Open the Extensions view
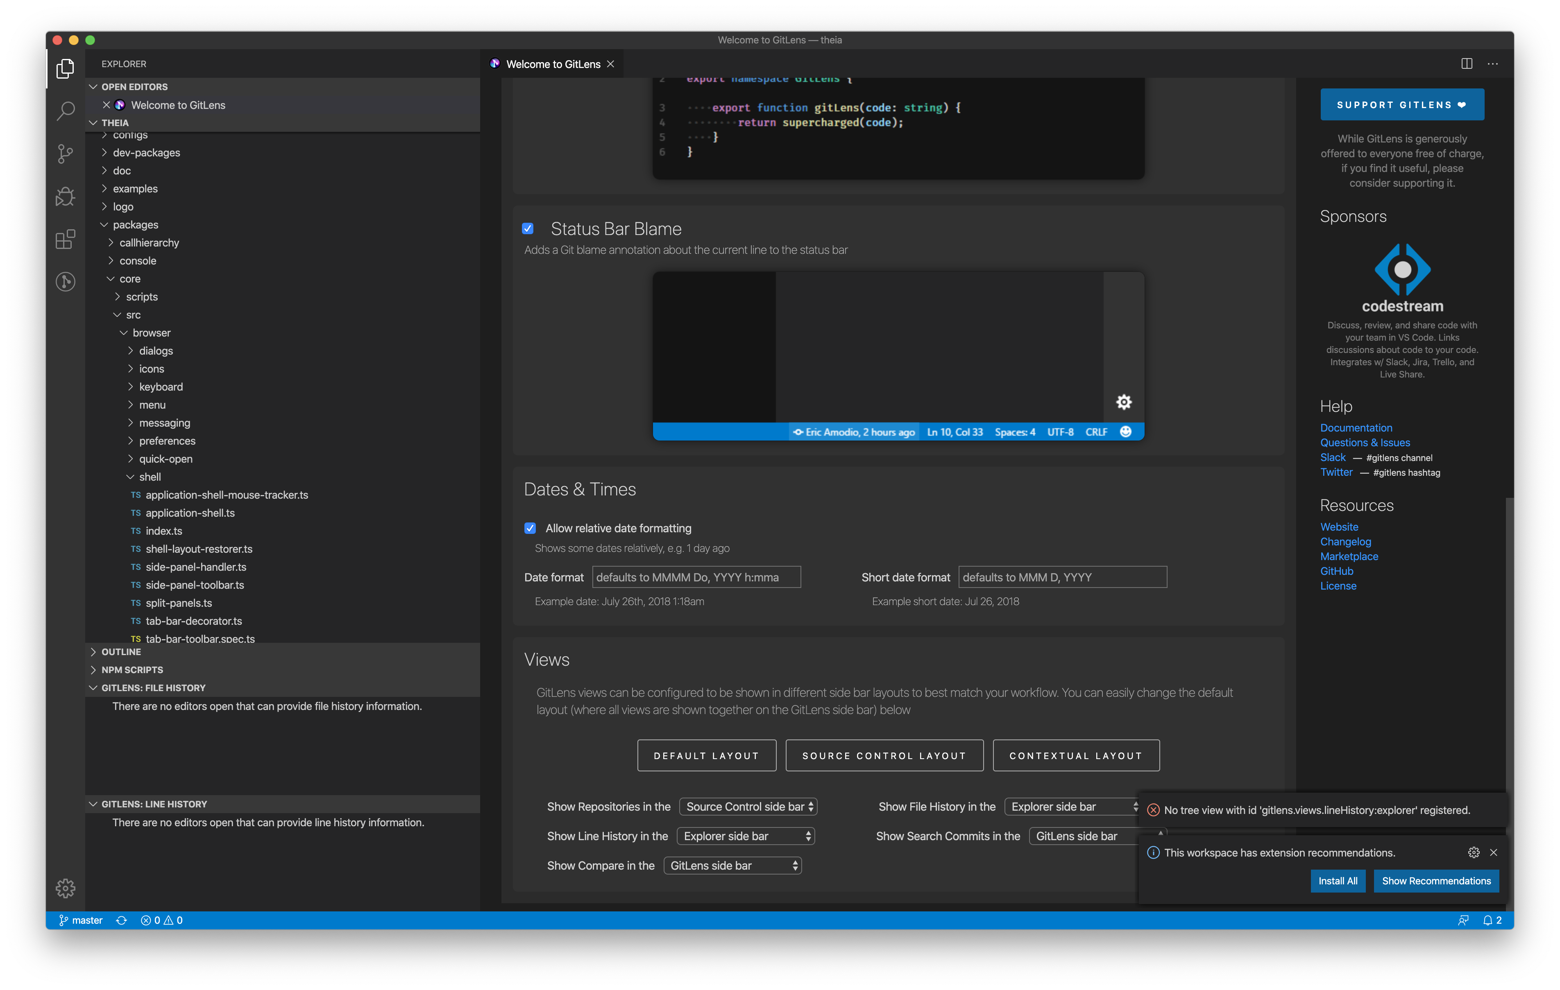The height and width of the screenshot is (990, 1560). (65, 239)
